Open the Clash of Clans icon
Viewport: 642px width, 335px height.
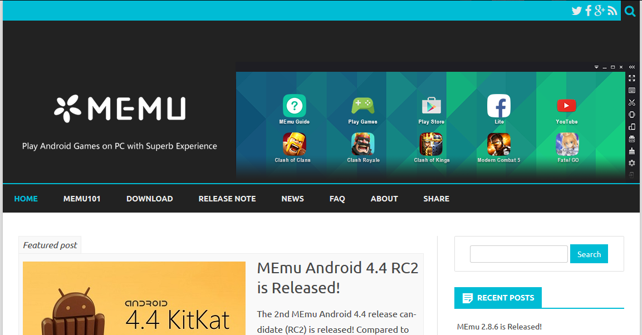(x=294, y=144)
